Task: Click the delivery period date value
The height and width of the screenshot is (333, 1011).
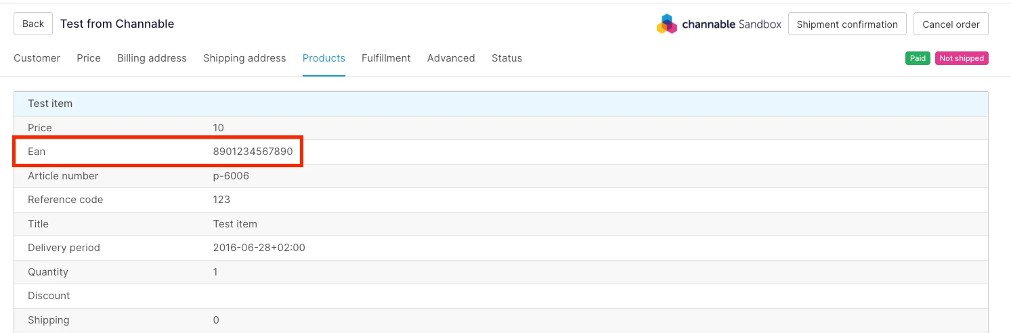Action: [259, 248]
